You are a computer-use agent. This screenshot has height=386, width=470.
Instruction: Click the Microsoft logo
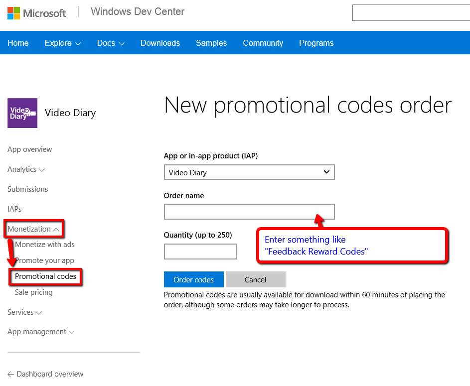pyautogui.click(x=36, y=13)
